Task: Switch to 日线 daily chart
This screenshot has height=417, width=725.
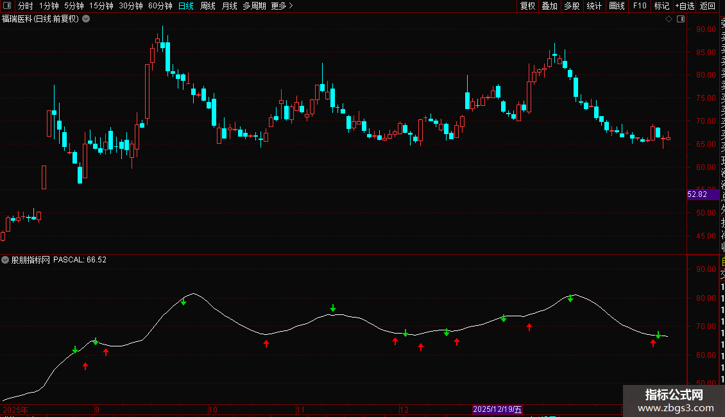Action: [186, 6]
